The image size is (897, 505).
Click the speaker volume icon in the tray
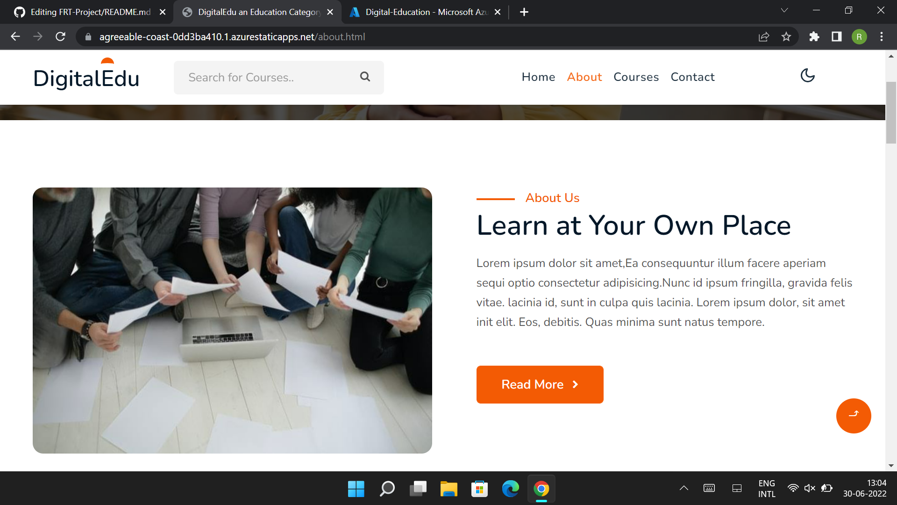(x=810, y=488)
